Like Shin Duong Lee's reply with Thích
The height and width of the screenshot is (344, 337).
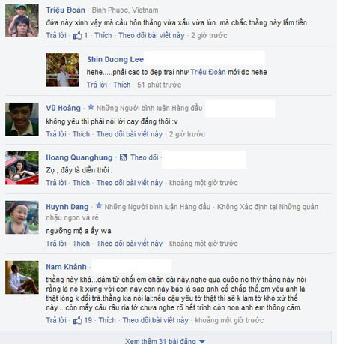coord(122,85)
